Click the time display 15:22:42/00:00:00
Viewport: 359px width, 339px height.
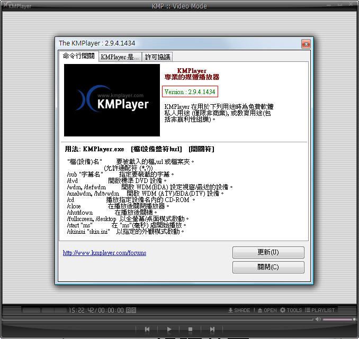pos(96,310)
